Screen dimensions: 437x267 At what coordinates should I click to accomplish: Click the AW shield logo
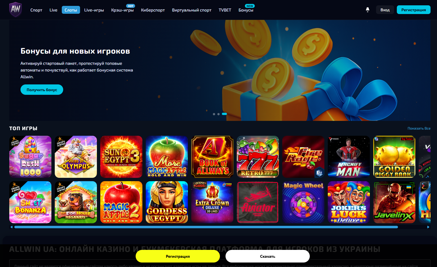tap(15, 10)
